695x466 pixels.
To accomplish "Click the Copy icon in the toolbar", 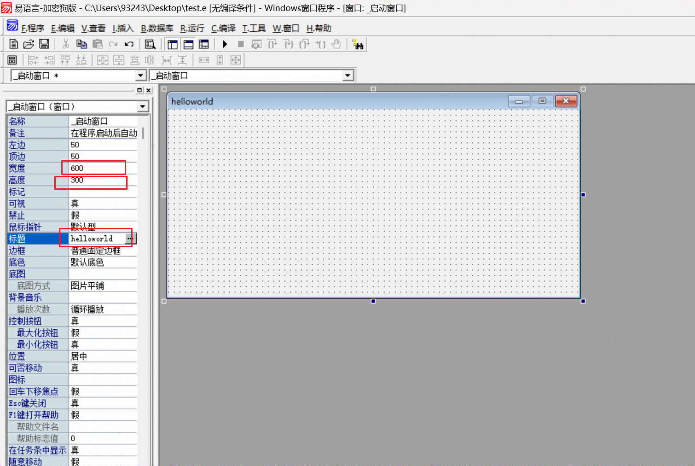I will (x=81, y=44).
